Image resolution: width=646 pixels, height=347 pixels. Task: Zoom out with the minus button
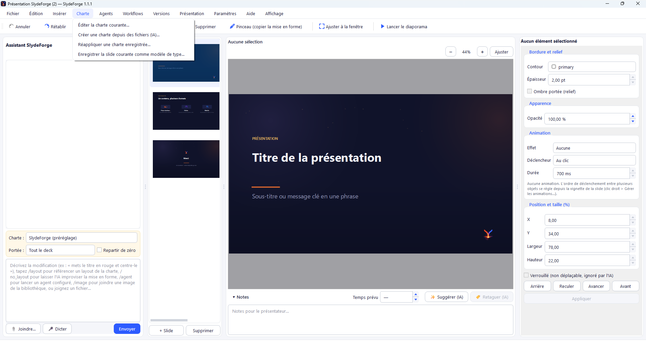pyautogui.click(x=450, y=52)
